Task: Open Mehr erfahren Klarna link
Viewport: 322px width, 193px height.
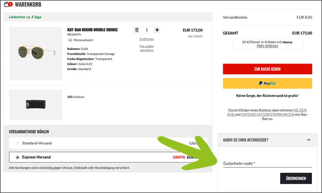Action: [267, 46]
